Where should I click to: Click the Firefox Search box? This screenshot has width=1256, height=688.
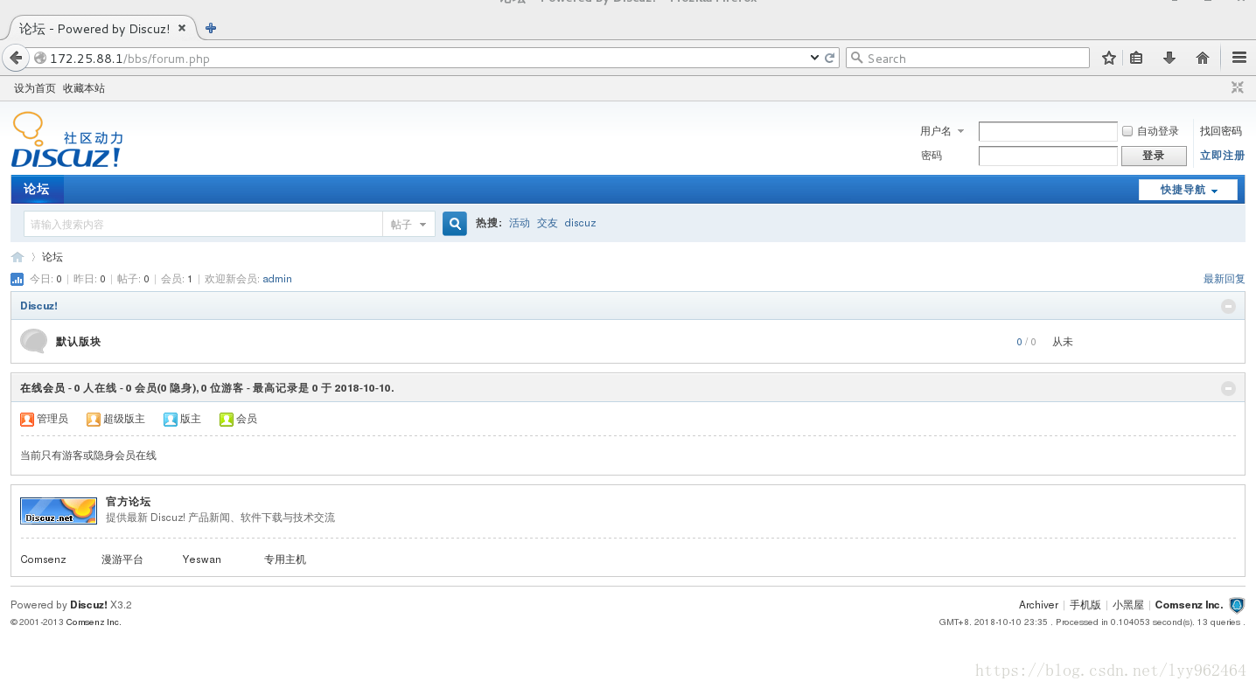(967, 58)
